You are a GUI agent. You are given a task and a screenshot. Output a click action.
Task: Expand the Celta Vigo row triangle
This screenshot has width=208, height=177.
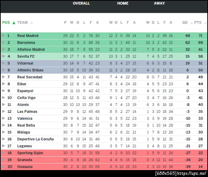pos(3,98)
